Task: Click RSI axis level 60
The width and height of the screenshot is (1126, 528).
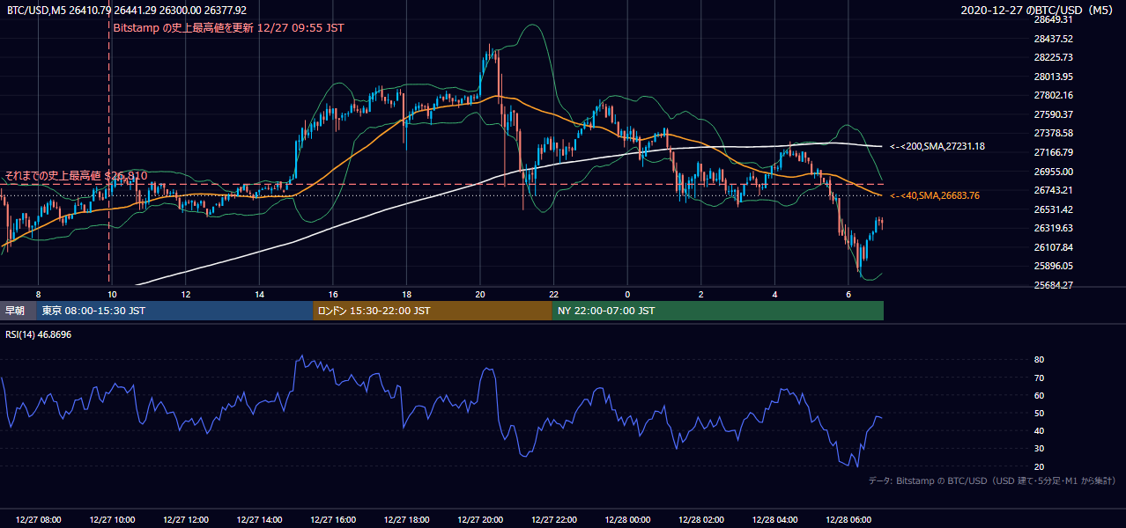Action: 1039,395
